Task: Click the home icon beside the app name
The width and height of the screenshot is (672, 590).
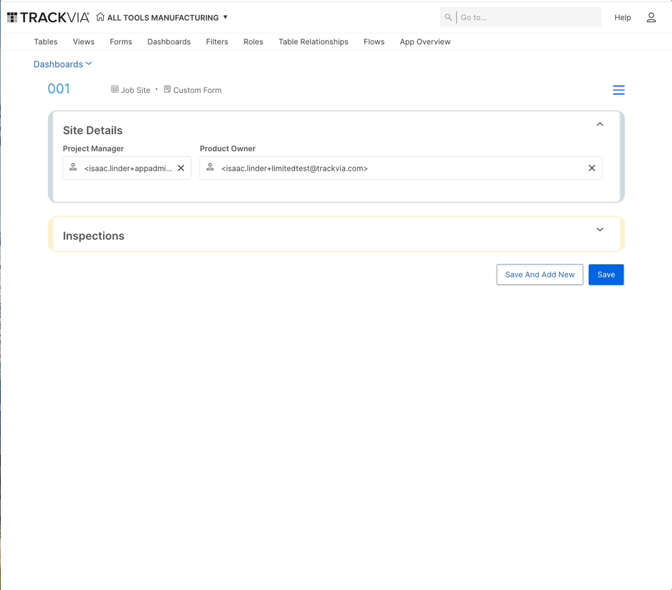Action: click(x=100, y=17)
